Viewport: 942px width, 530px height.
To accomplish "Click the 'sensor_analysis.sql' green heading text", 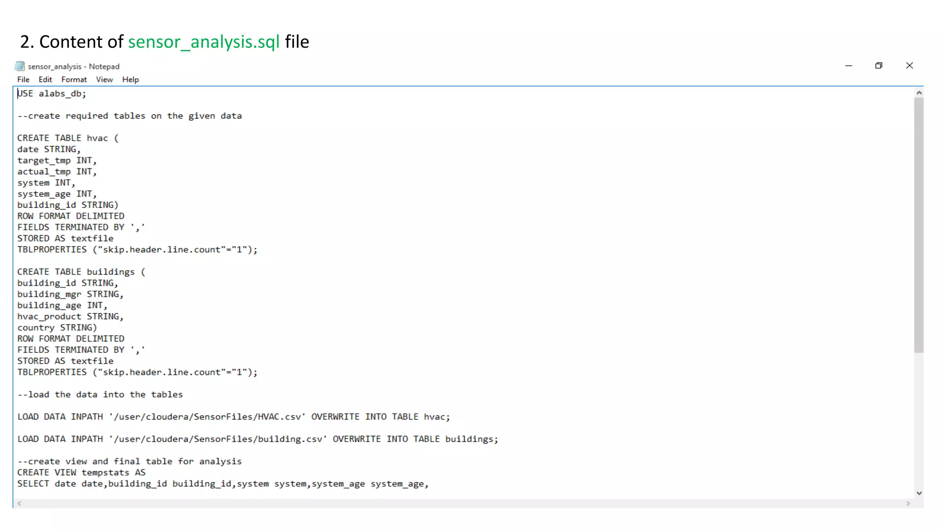I will pyautogui.click(x=204, y=42).
